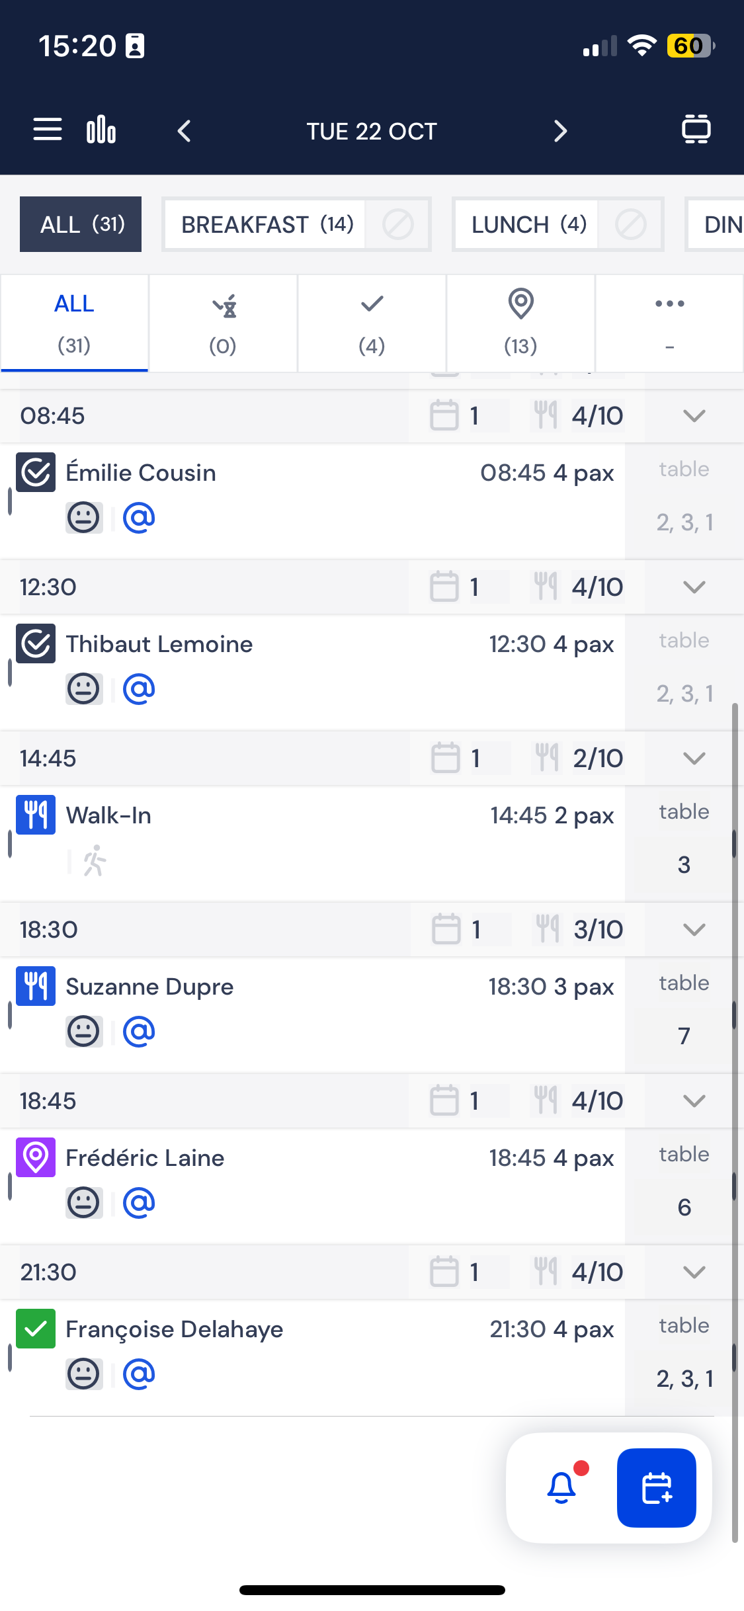Toggle the status checkbox for Émilie Cousin
This screenshot has height=1611, width=744.
[36, 472]
